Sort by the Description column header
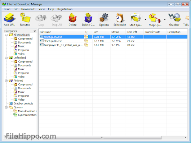191x143 pixels. (177, 32)
